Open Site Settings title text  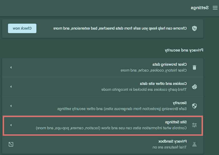coord(176,122)
